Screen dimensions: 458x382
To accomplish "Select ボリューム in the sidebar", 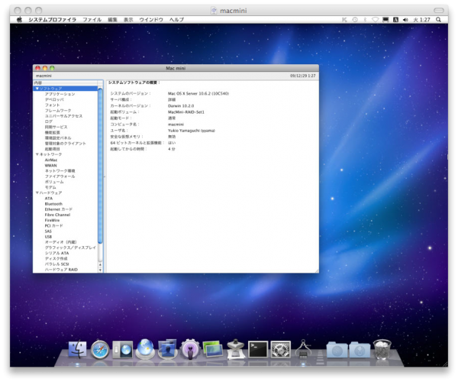I will coord(54,182).
